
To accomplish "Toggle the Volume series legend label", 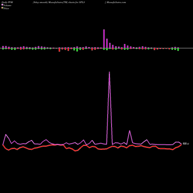I will 7,5.
